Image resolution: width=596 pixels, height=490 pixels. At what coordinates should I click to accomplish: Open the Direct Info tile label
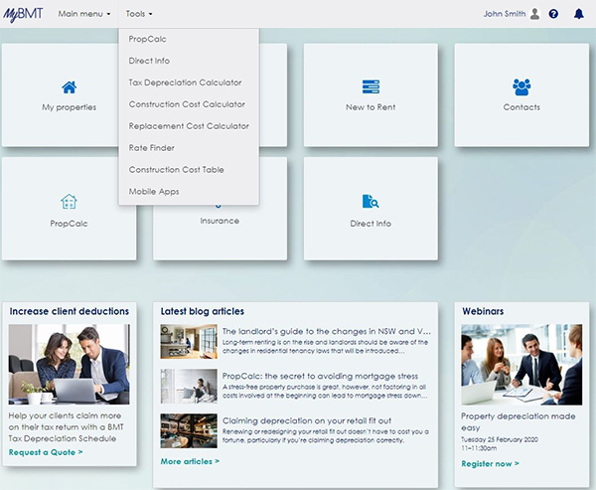point(371,224)
